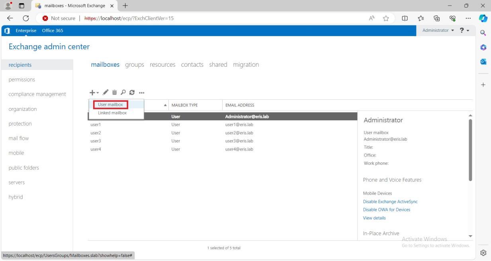Open the More options ellipsis in mailbox toolbar
491x261 pixels.
click(x=141, y=93)
